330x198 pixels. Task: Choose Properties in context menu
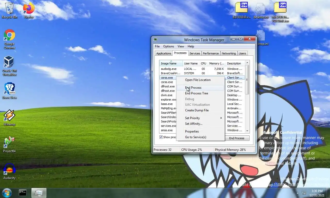[200, 131]
